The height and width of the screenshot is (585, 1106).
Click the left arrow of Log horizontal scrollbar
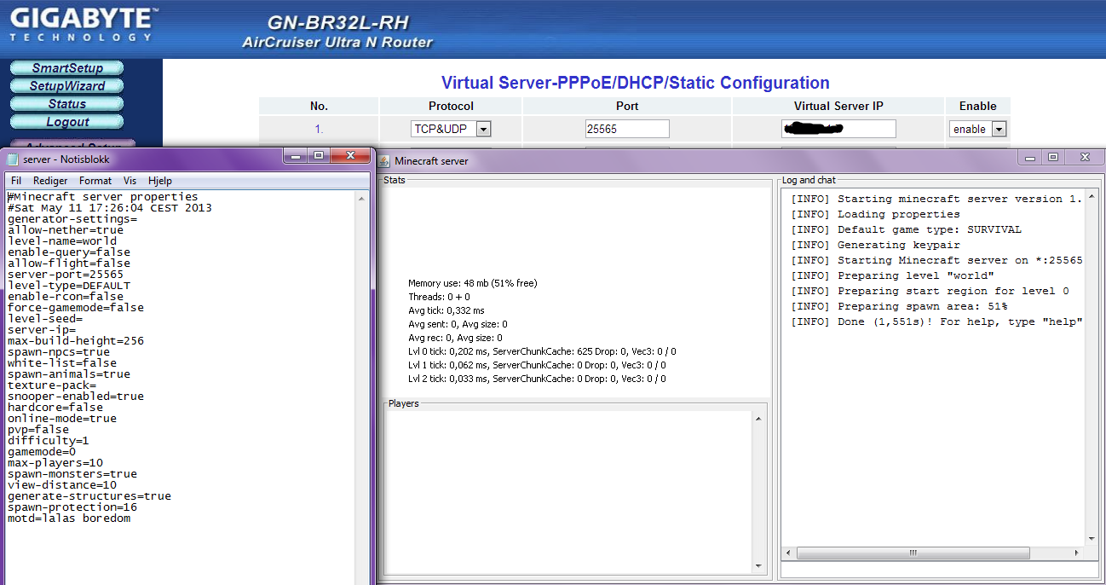pos(789,553)
